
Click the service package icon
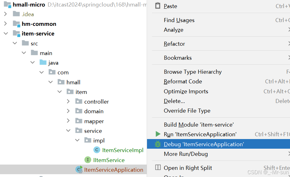[x=79, y=130]
